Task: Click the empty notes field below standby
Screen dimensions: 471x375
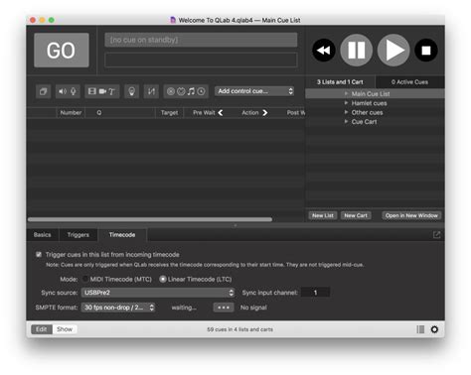Action: click(x=201, y=61)
